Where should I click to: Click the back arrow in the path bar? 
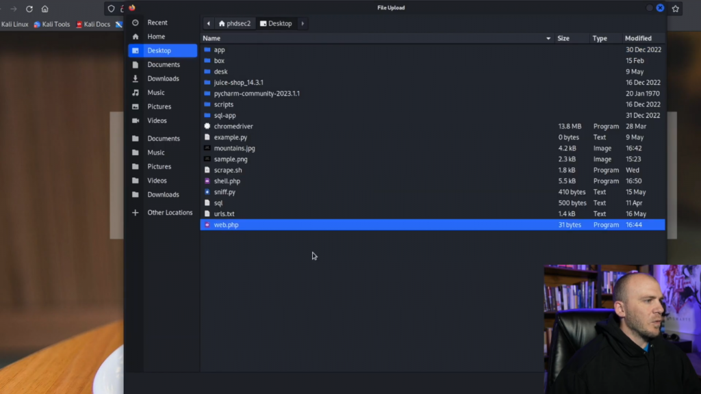click(208, 24)
